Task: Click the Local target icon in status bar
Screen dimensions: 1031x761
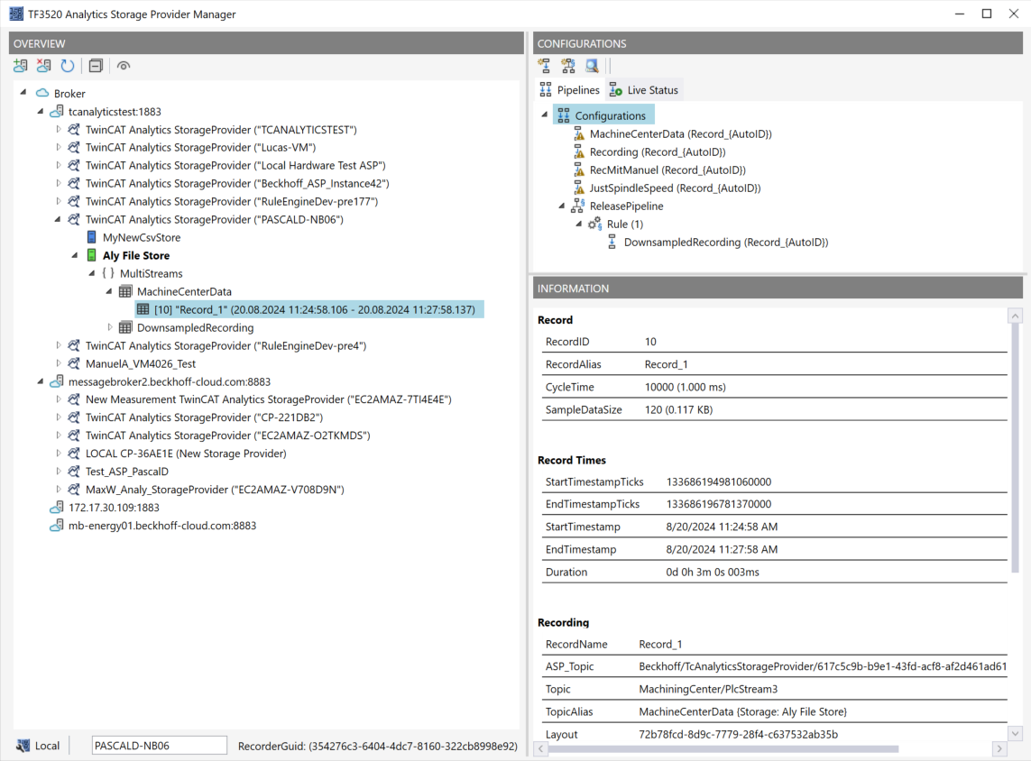Action: tap(24, 746)
